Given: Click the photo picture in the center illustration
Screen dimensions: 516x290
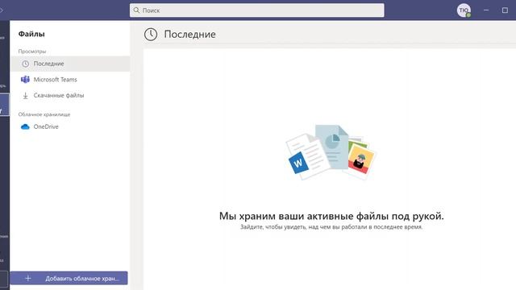Looking at the screenshot, I should point(360,160).
